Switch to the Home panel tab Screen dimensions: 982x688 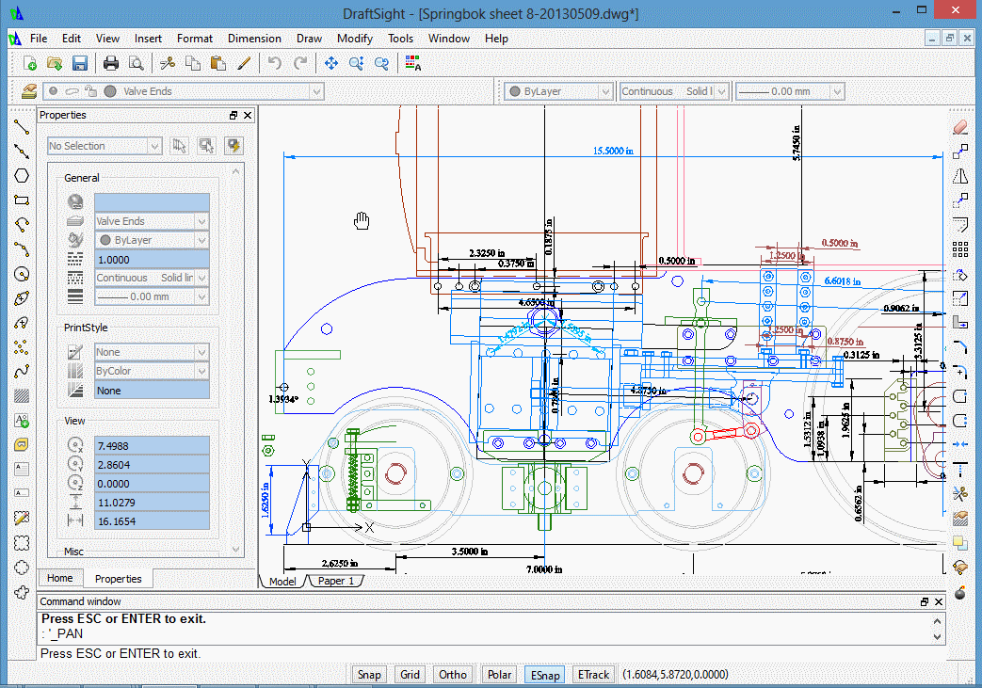click(x=60, y=578)
